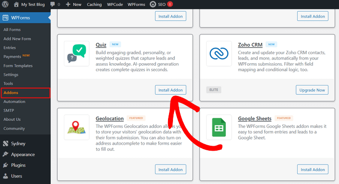This screenshot has width=339, height=184.
Task: Open the home icon beside My Test Blog
Action: pos(16,4)
